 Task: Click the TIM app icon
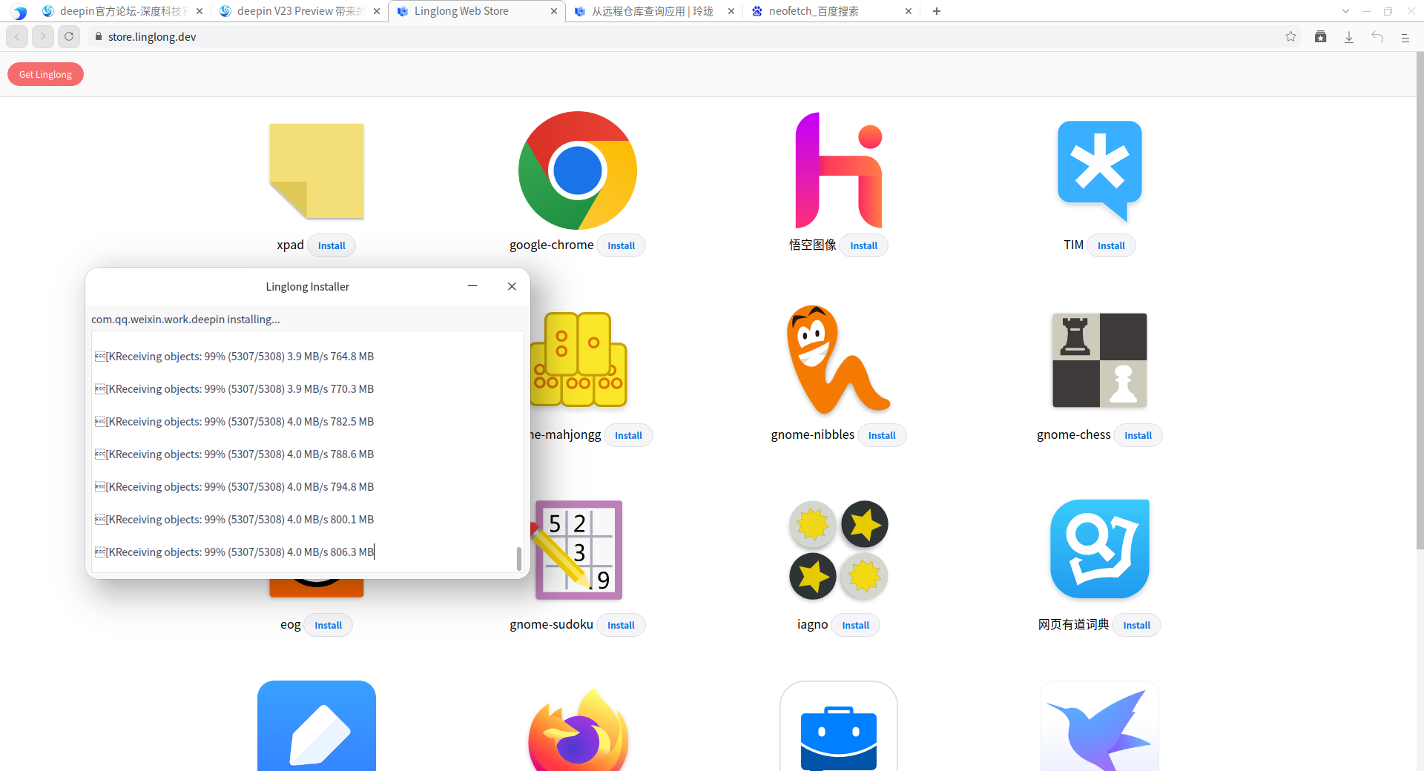point(1099,171)
